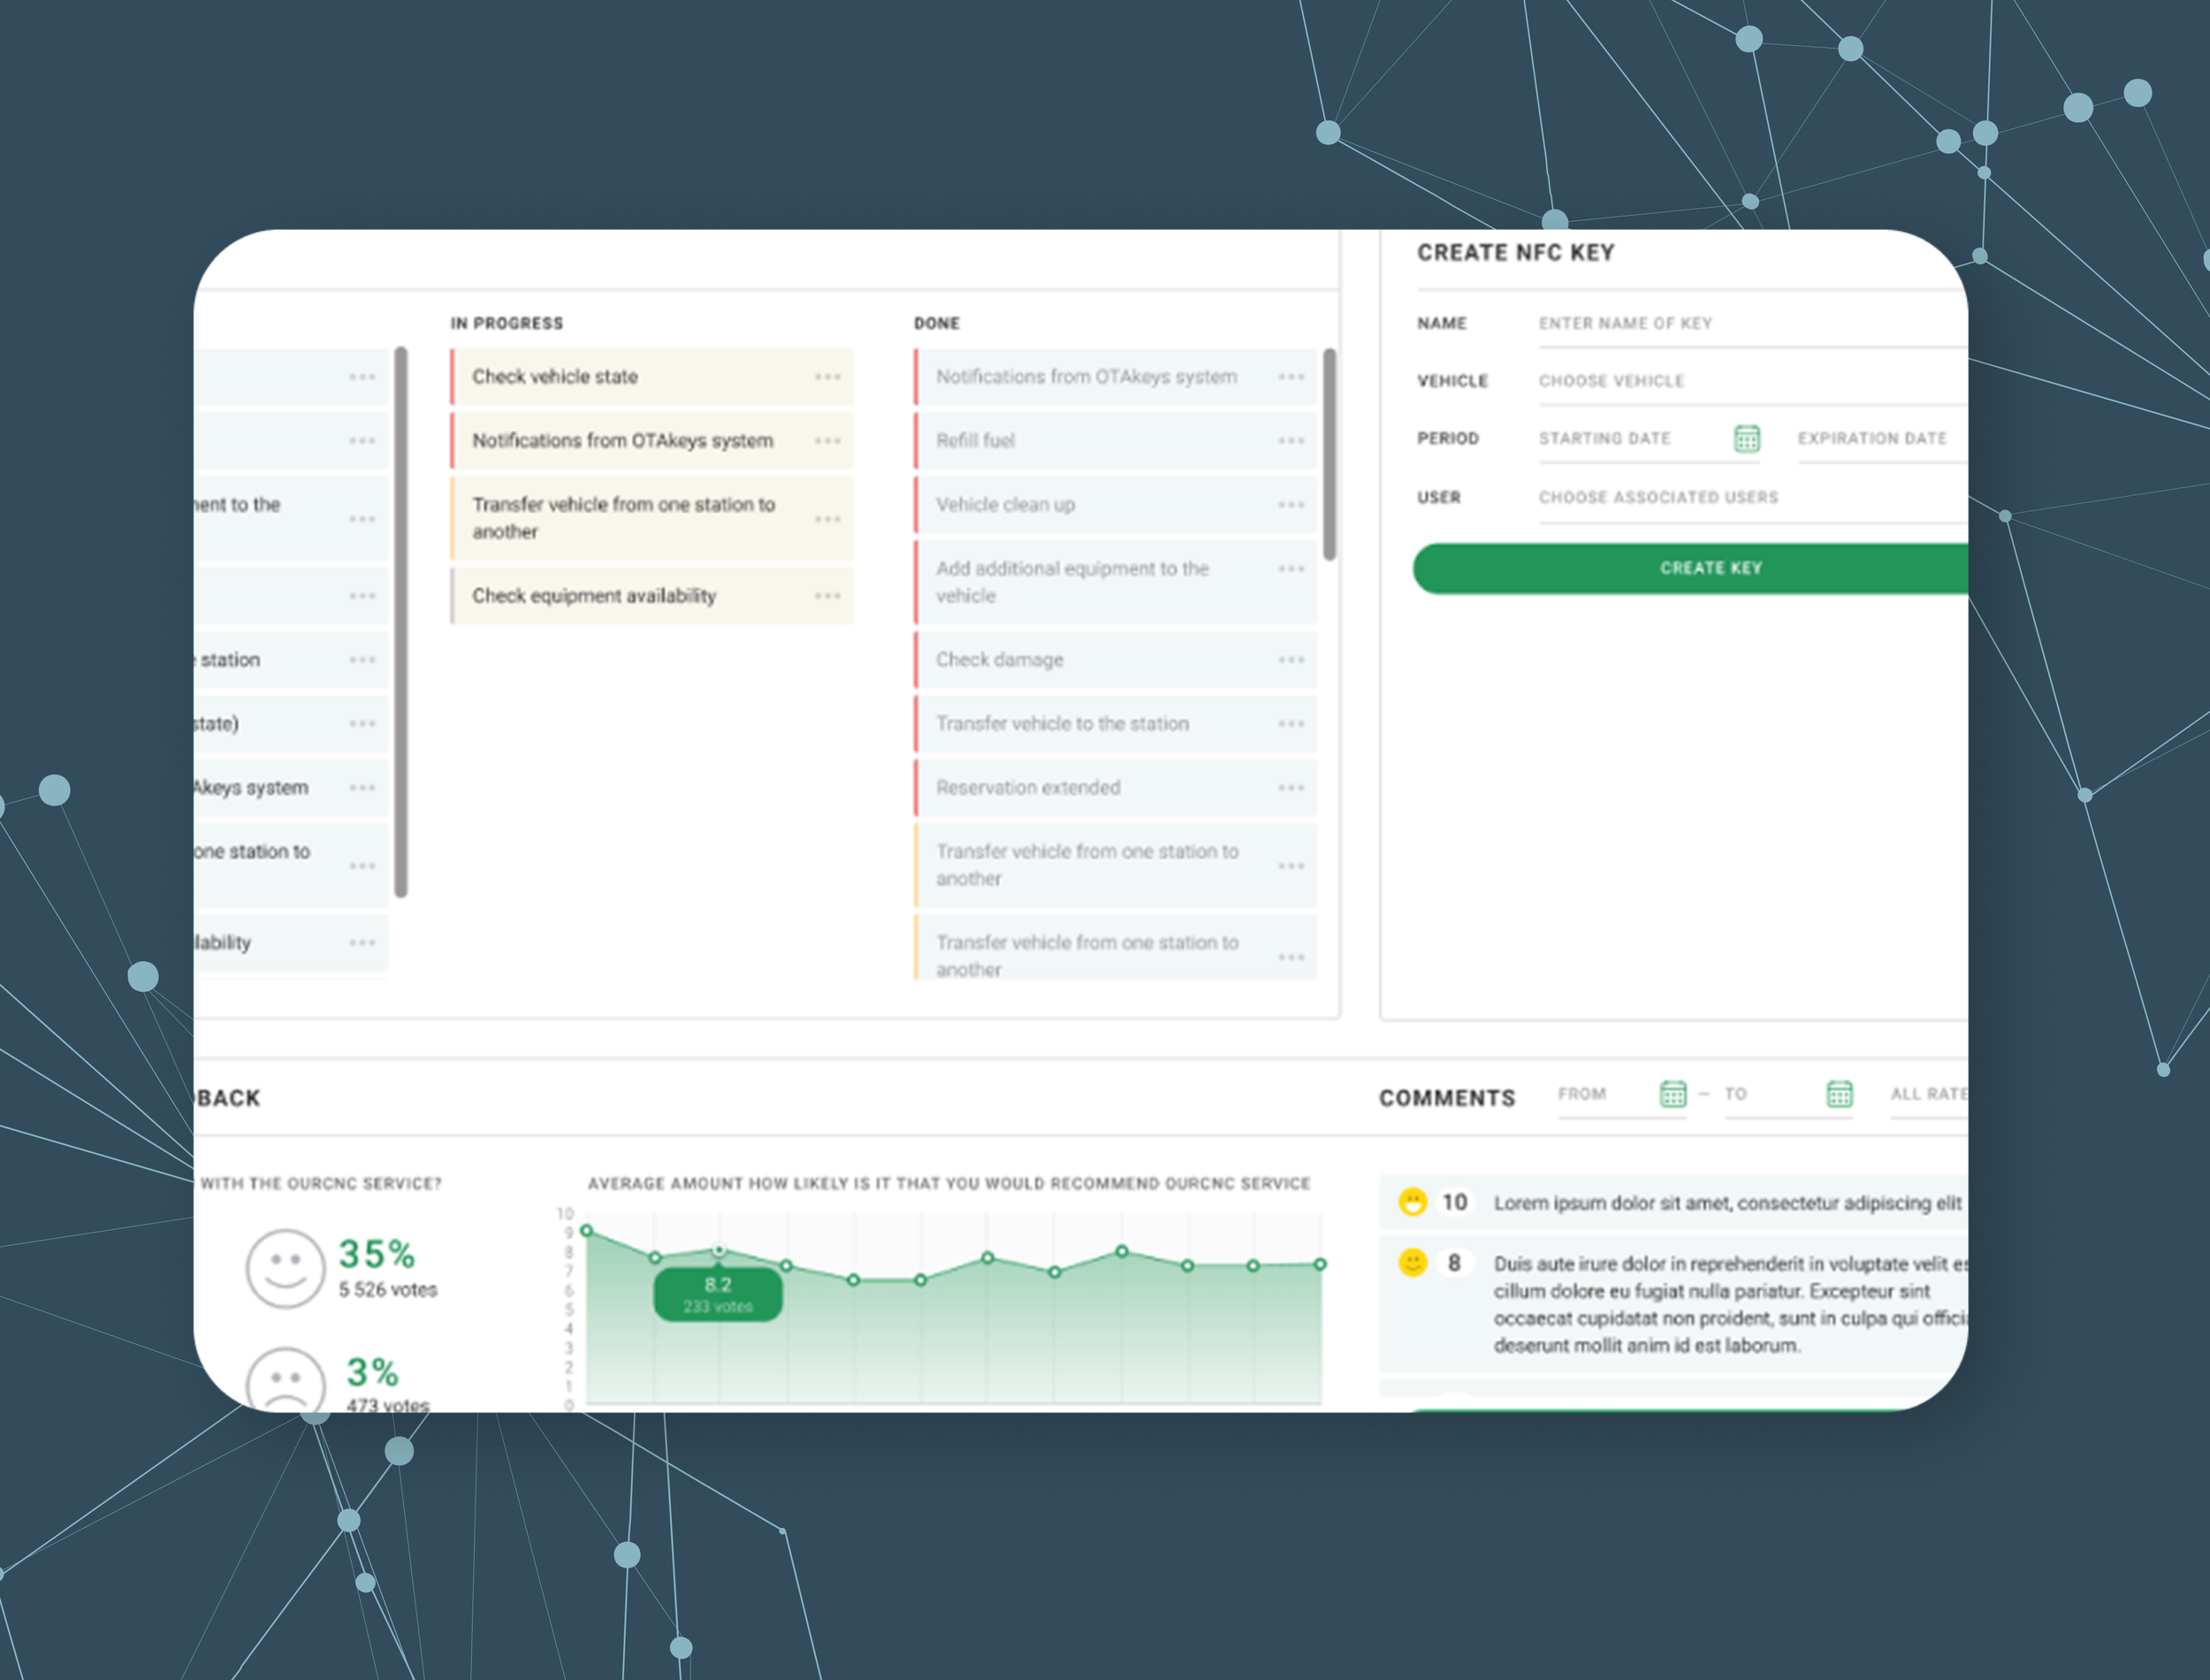Open the comments TO date calendar
Image resolution: width=2210 pixels, height=1680 pixels.
tap(1840, 1094)
